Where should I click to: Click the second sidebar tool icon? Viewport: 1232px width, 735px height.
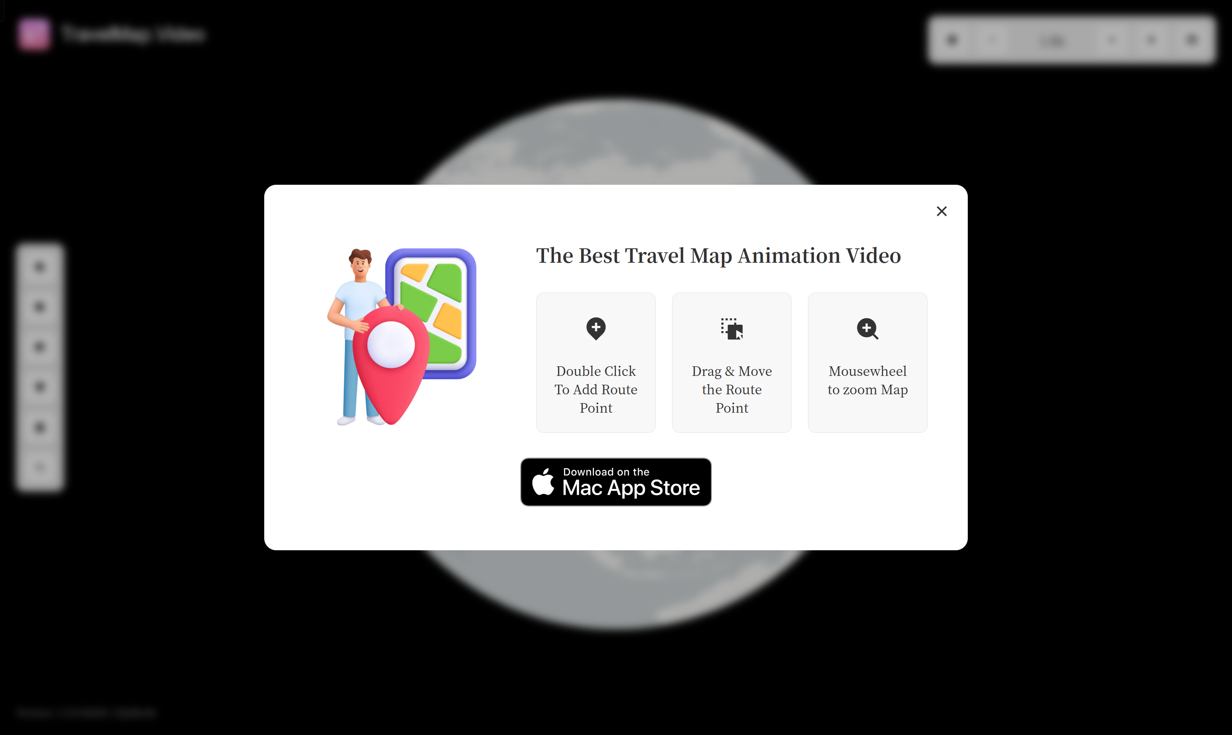(40, 306)
